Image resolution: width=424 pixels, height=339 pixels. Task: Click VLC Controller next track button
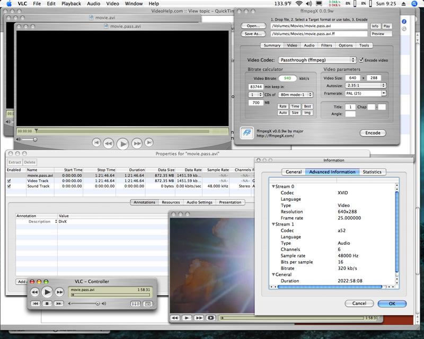59,304
